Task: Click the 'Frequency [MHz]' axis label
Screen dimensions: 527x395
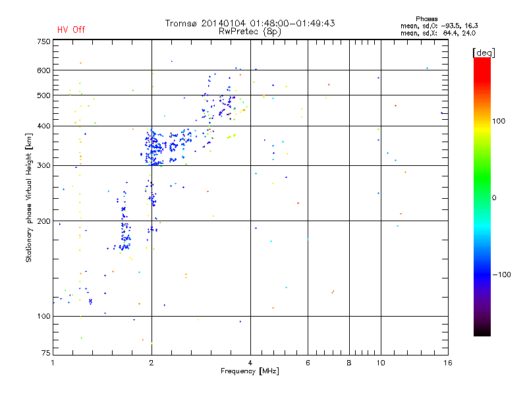Action: (x=250, y=371)
